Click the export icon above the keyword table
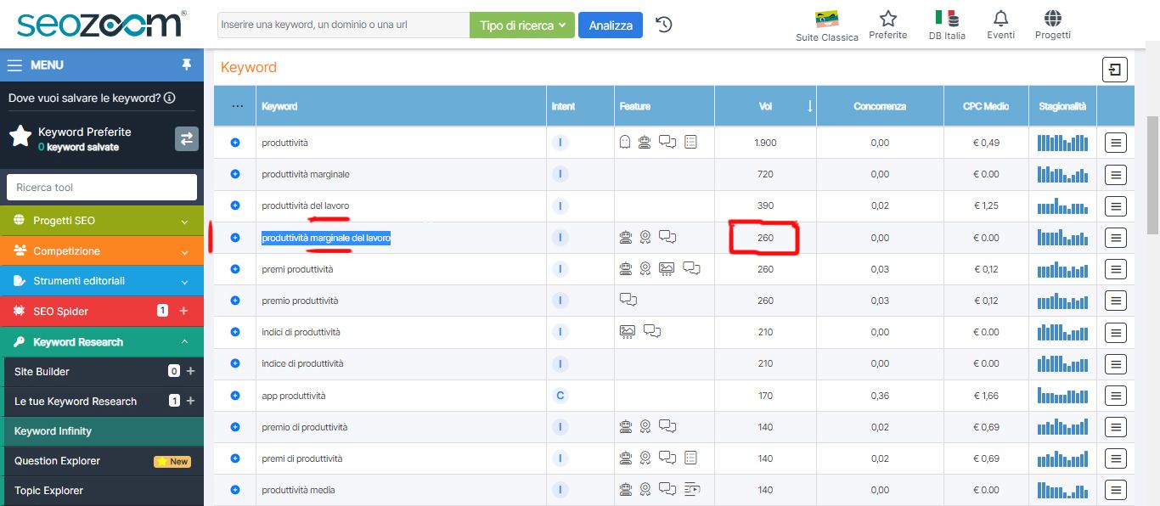The width and height of the screenshot is (1160, 506). coord(1113,68)
